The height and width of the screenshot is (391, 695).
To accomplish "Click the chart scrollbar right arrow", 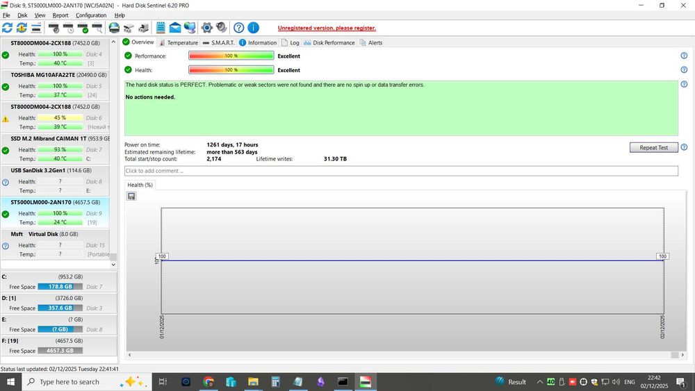I will pos(682,355).
